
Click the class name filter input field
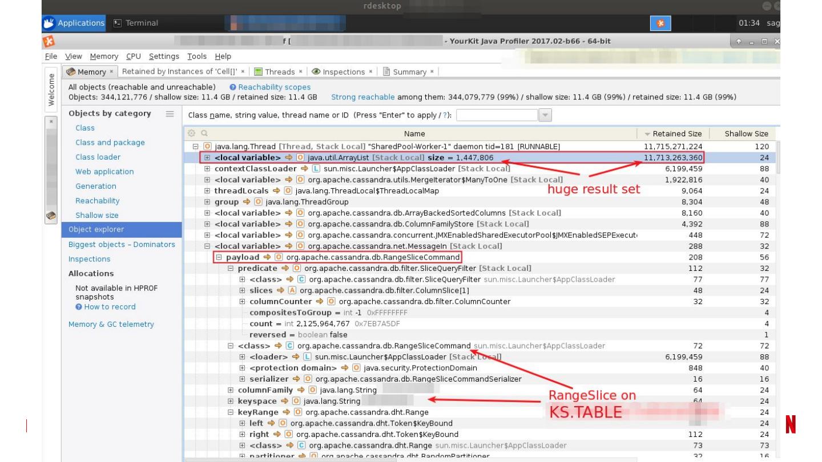point(497,115)
